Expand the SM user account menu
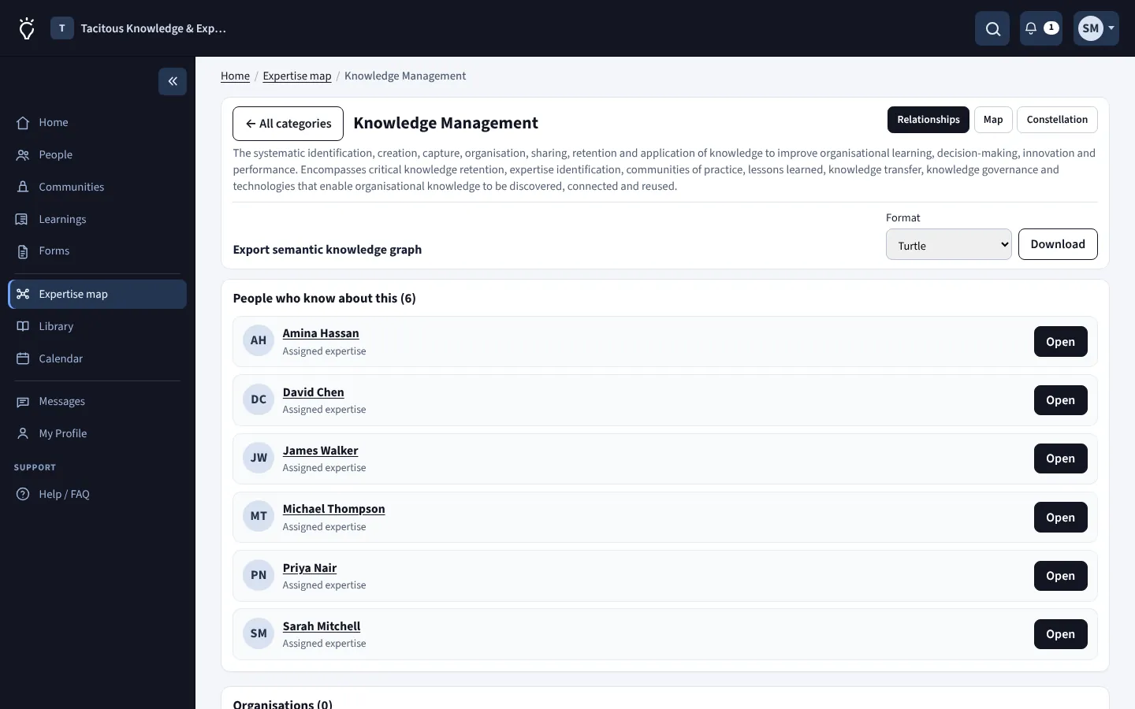 coord(1096,28)
